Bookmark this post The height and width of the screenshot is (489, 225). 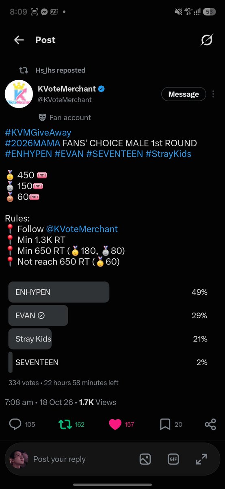click(x=165, y=425)
